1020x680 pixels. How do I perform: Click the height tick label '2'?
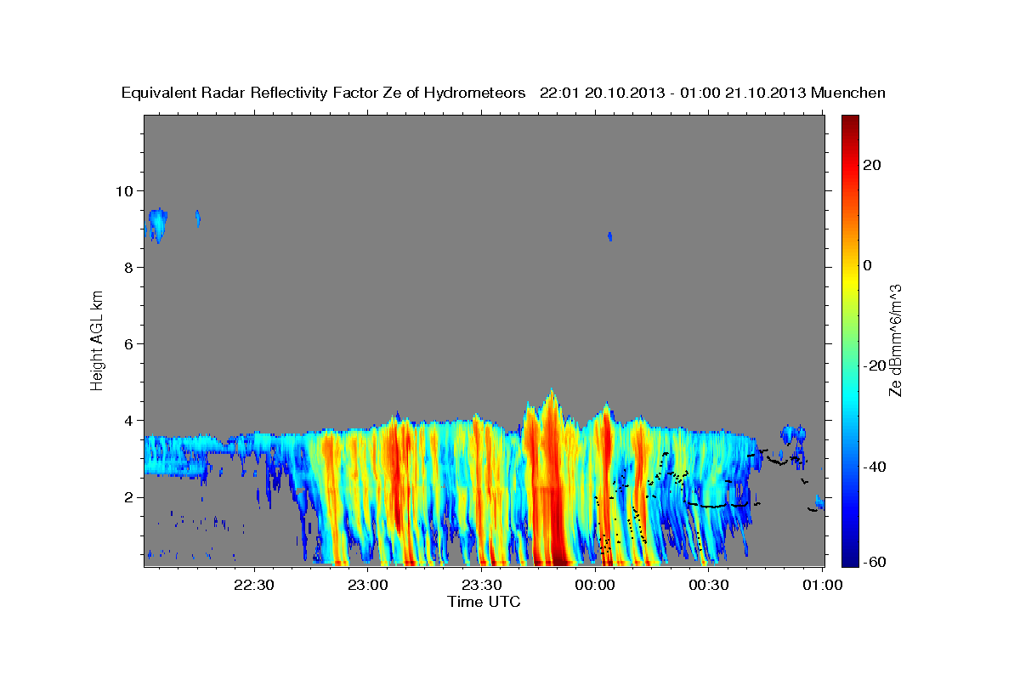tap(131, 496)
